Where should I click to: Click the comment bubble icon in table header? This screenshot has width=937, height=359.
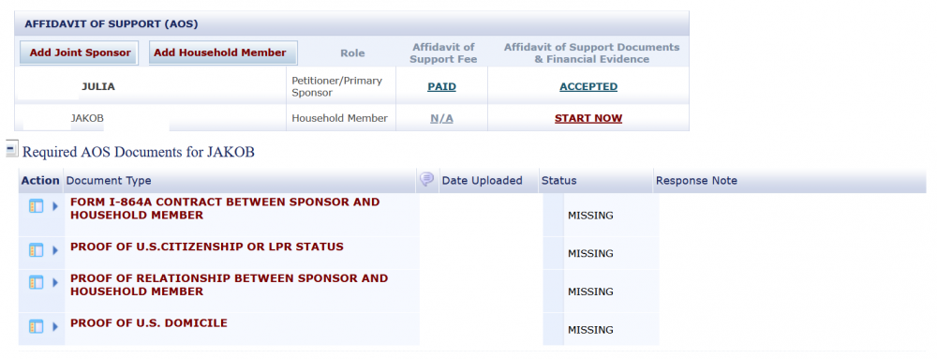426,179
